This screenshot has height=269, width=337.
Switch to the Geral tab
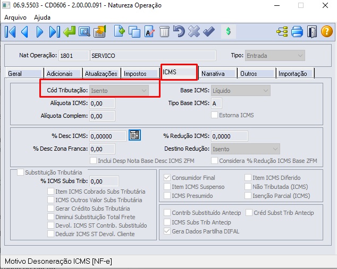click(x=24, y=73)
